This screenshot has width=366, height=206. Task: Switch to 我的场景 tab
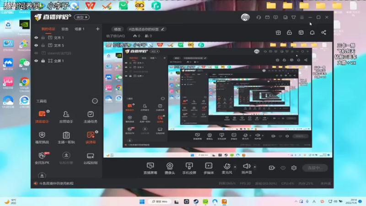click(48, 29)
